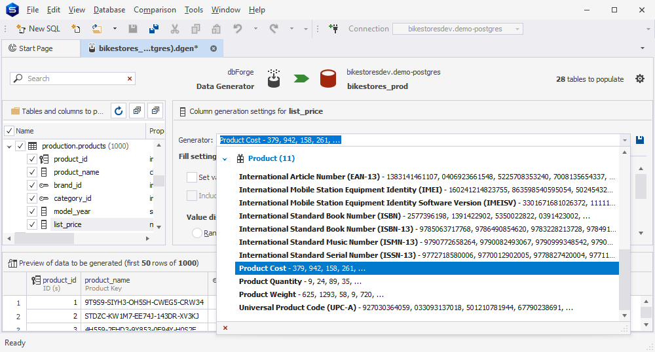Open the Window menu
This screenshot has height=352, width=655.
(226, 10)
